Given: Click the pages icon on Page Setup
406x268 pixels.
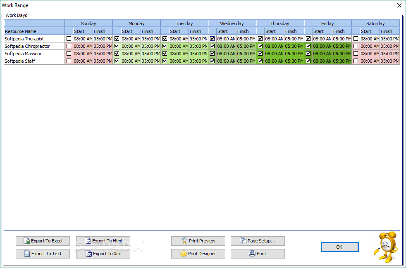Looking at the screenshot, I should (x=243, y=241).
